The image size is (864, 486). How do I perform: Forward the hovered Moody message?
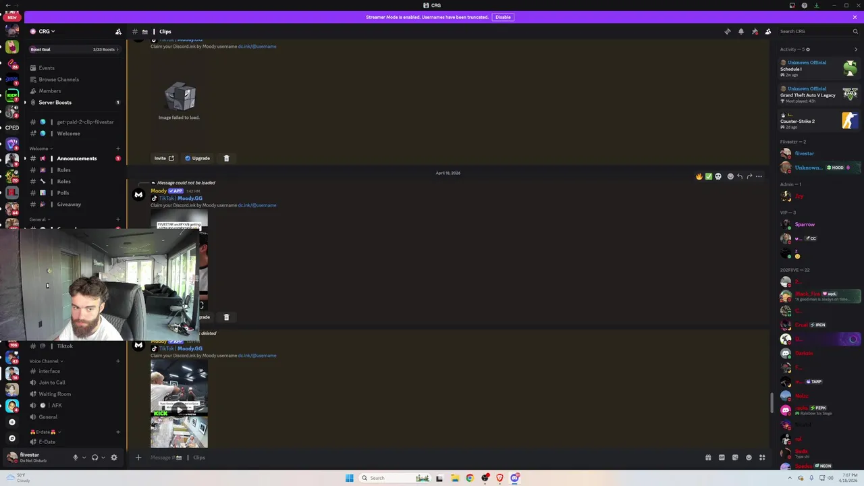click(x=749, y=176)
